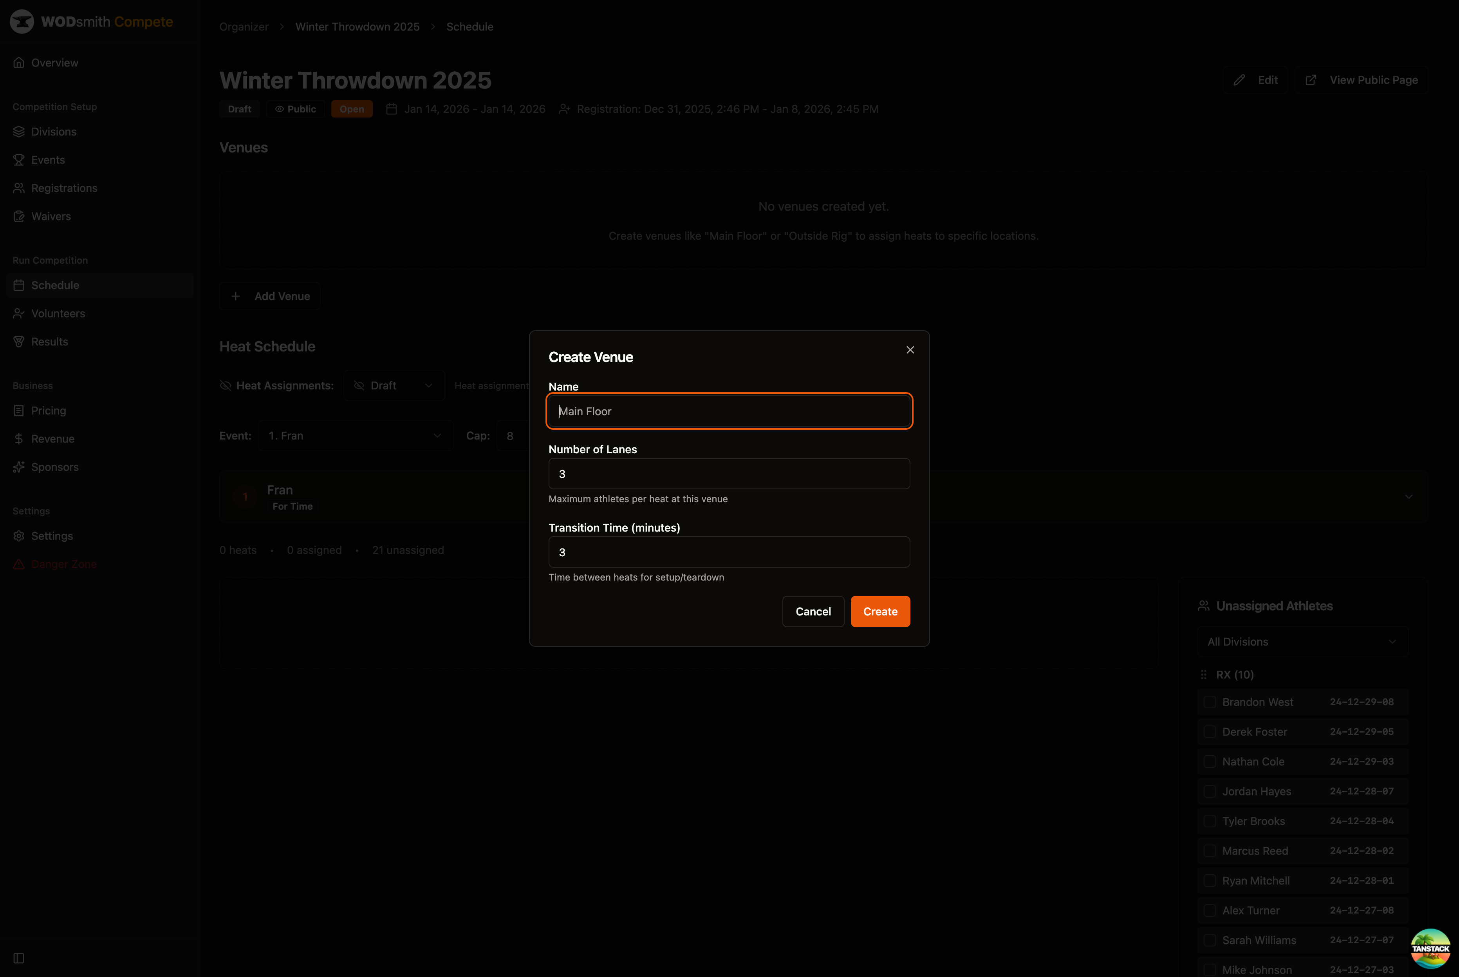This screenshot has width=1459, height=977.
Task: Click the '21 unassigned' count text
Action: pos(408,550)
